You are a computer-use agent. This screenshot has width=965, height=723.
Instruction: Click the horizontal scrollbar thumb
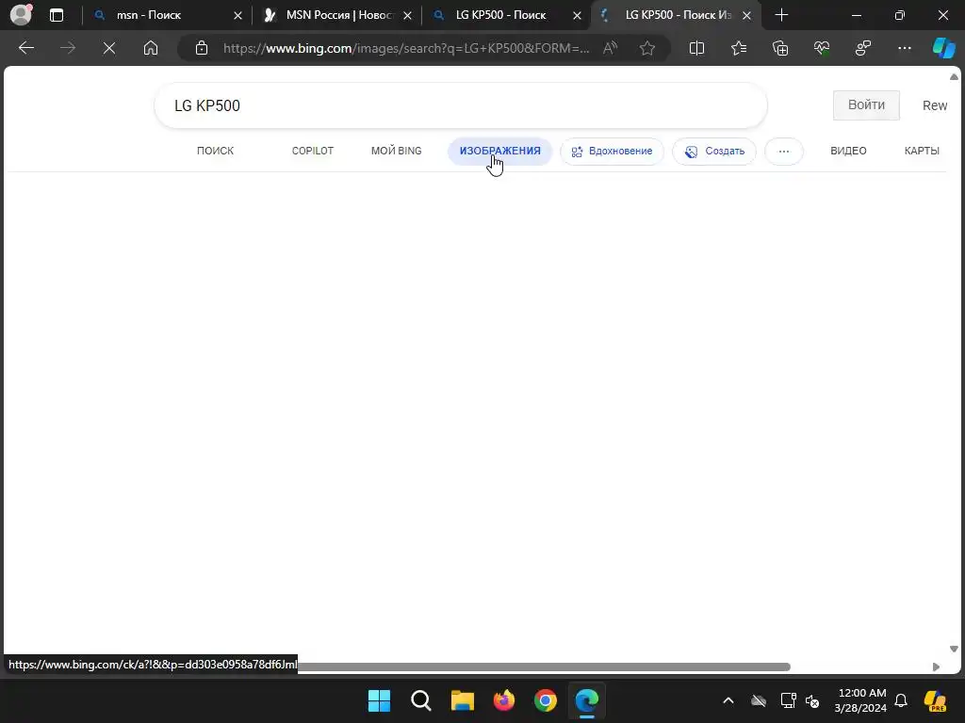point(544,667)
